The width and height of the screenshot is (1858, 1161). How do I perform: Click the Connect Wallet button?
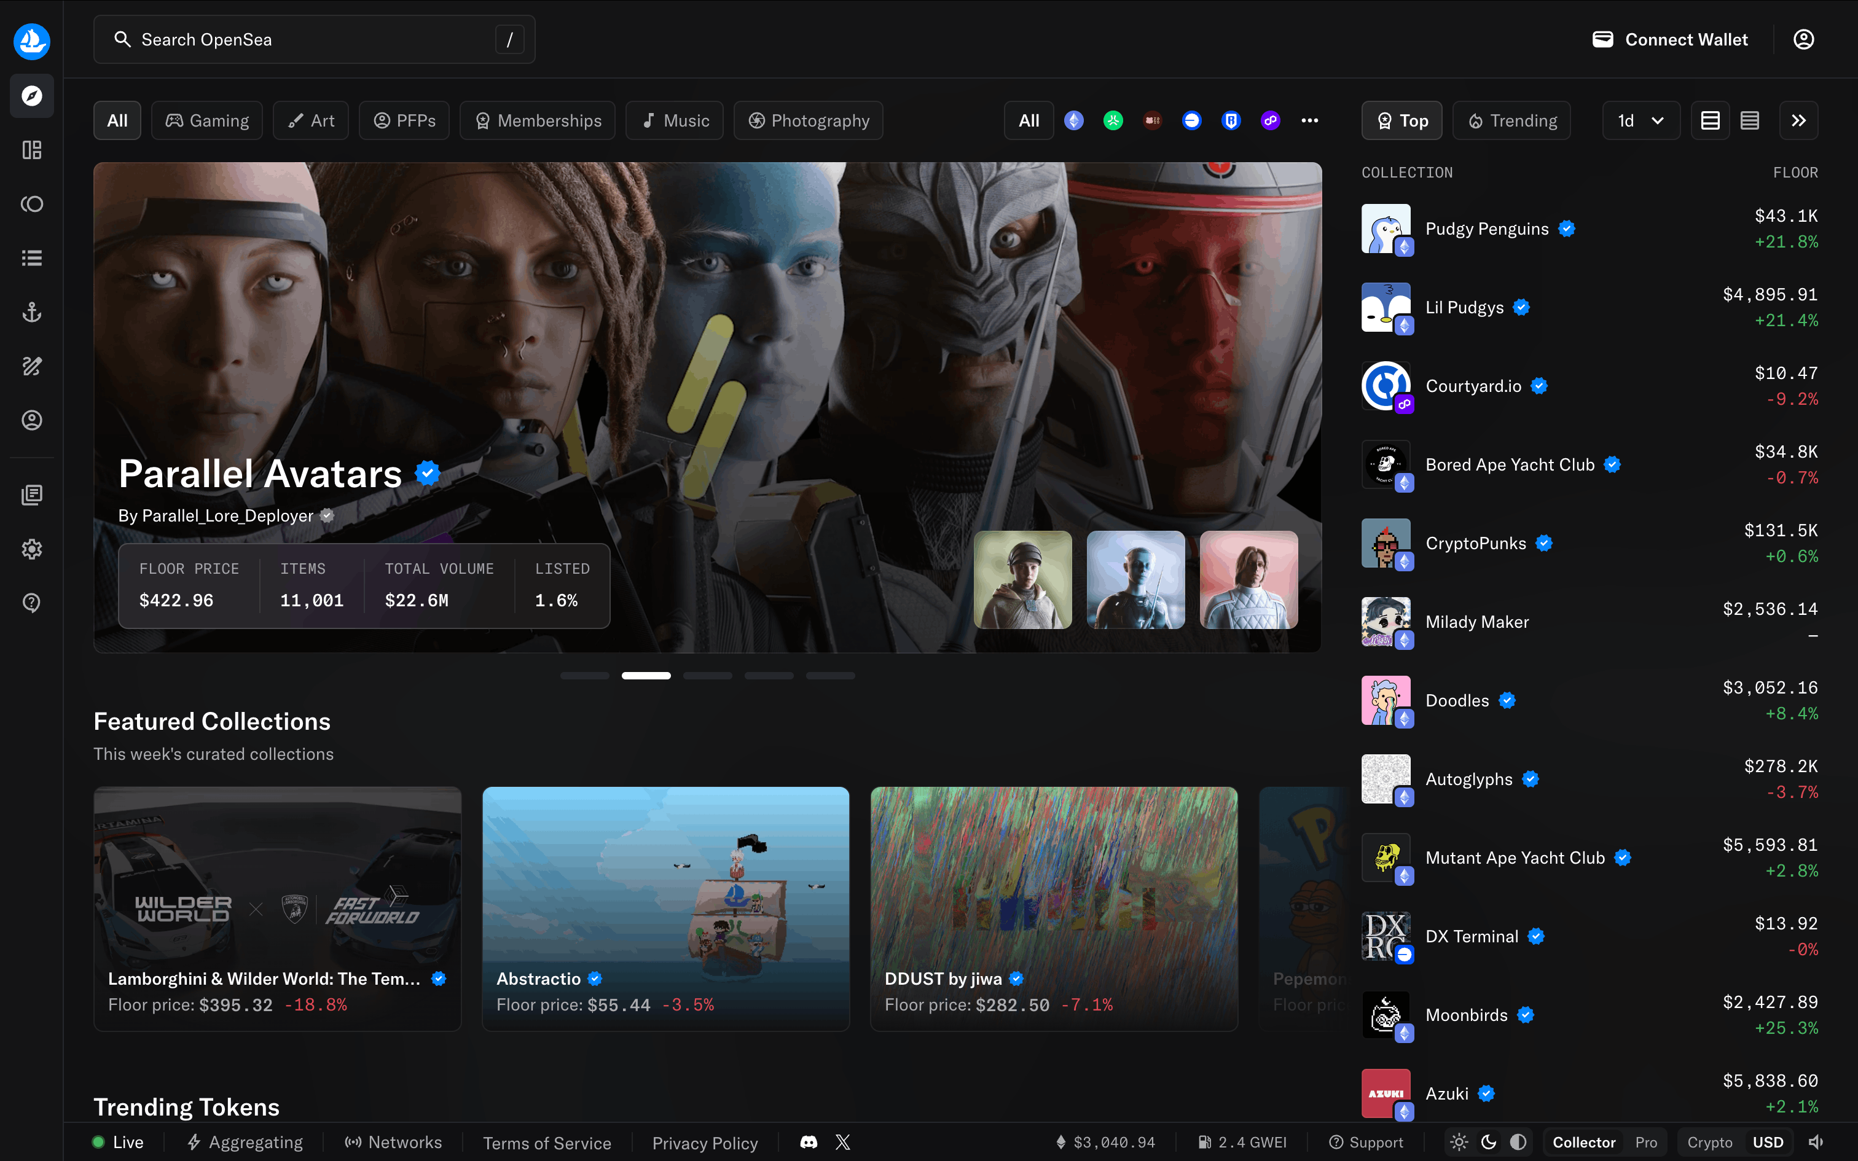point(1670,39)
